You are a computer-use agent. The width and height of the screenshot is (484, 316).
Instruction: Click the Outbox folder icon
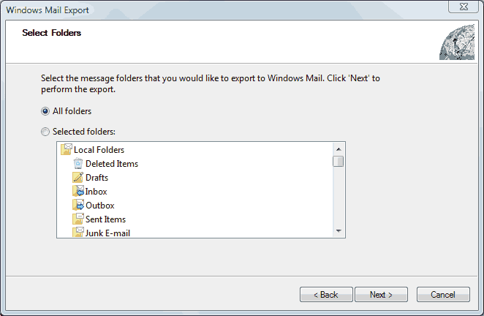pos(78,205)
